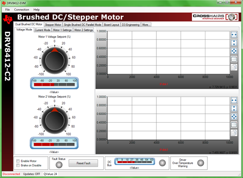Viewport: 243px width, 178px height.
Task: Click the DRV8412-EVM title bar app icon
Action: pos(4,3)
